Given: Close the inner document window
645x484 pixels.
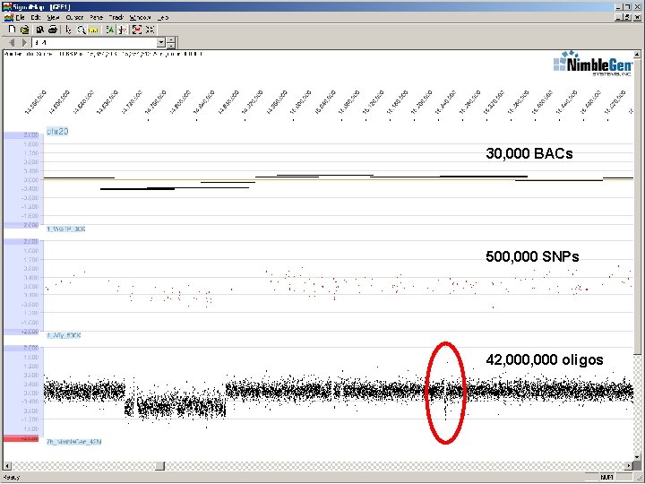Looking at the screenshot, I should 637,17.
